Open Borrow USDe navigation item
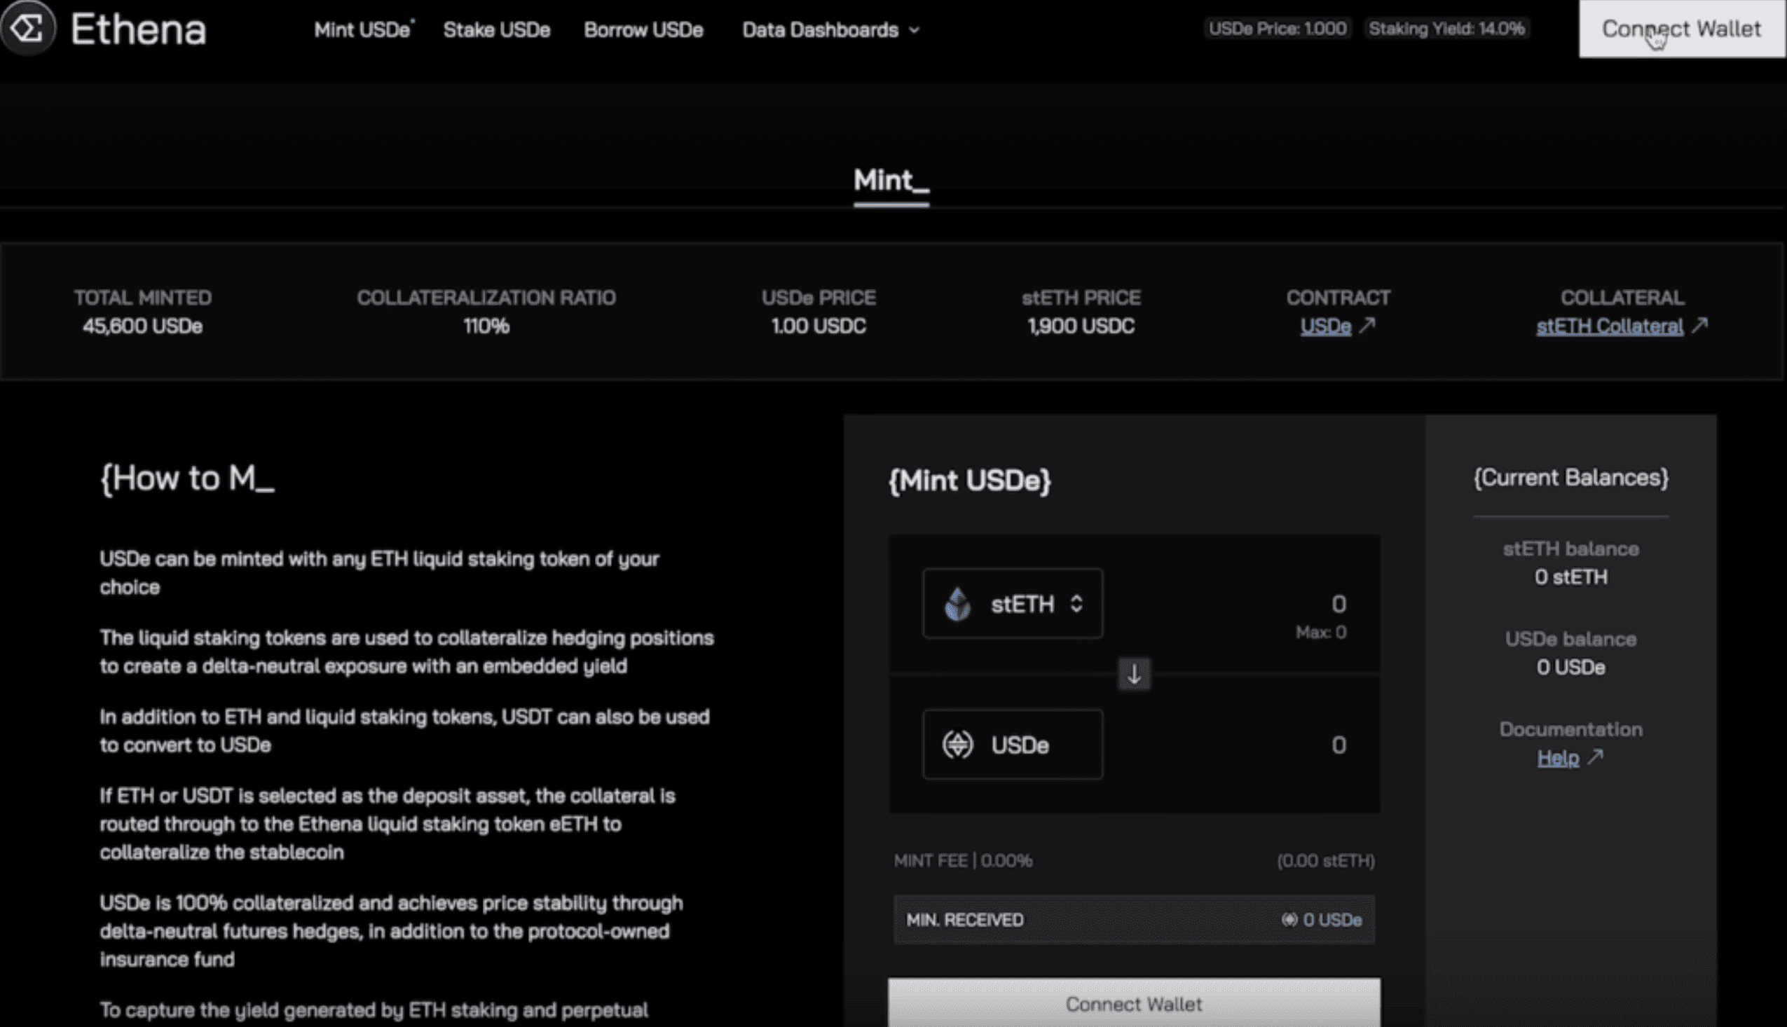The image size is (1787, 1027). [x=643, y=29]
